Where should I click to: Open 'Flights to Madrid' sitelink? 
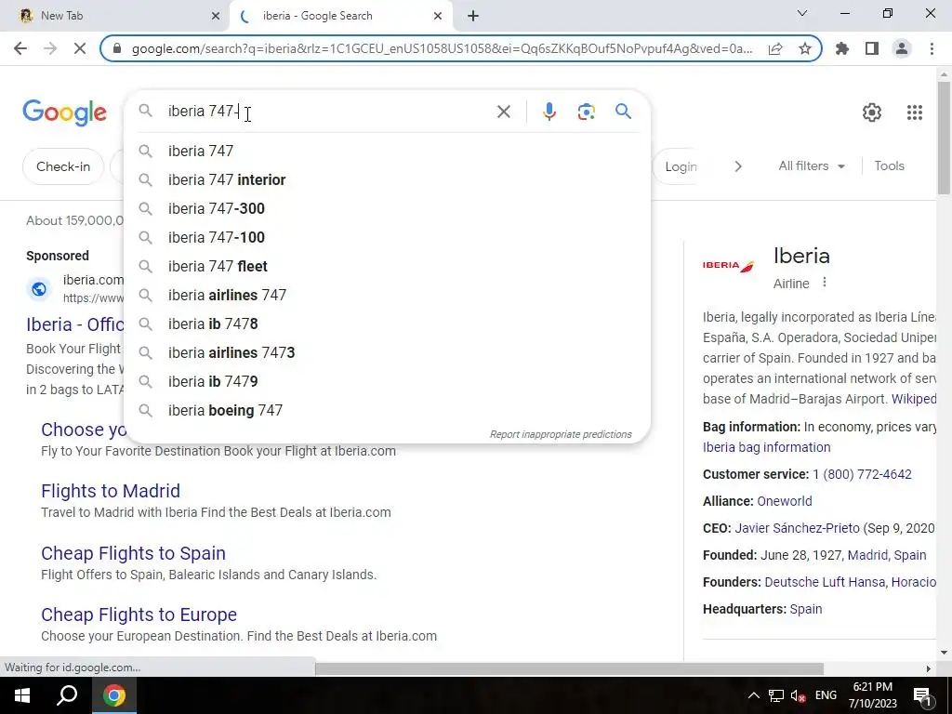pyautogui.click(x=111, y=491)
